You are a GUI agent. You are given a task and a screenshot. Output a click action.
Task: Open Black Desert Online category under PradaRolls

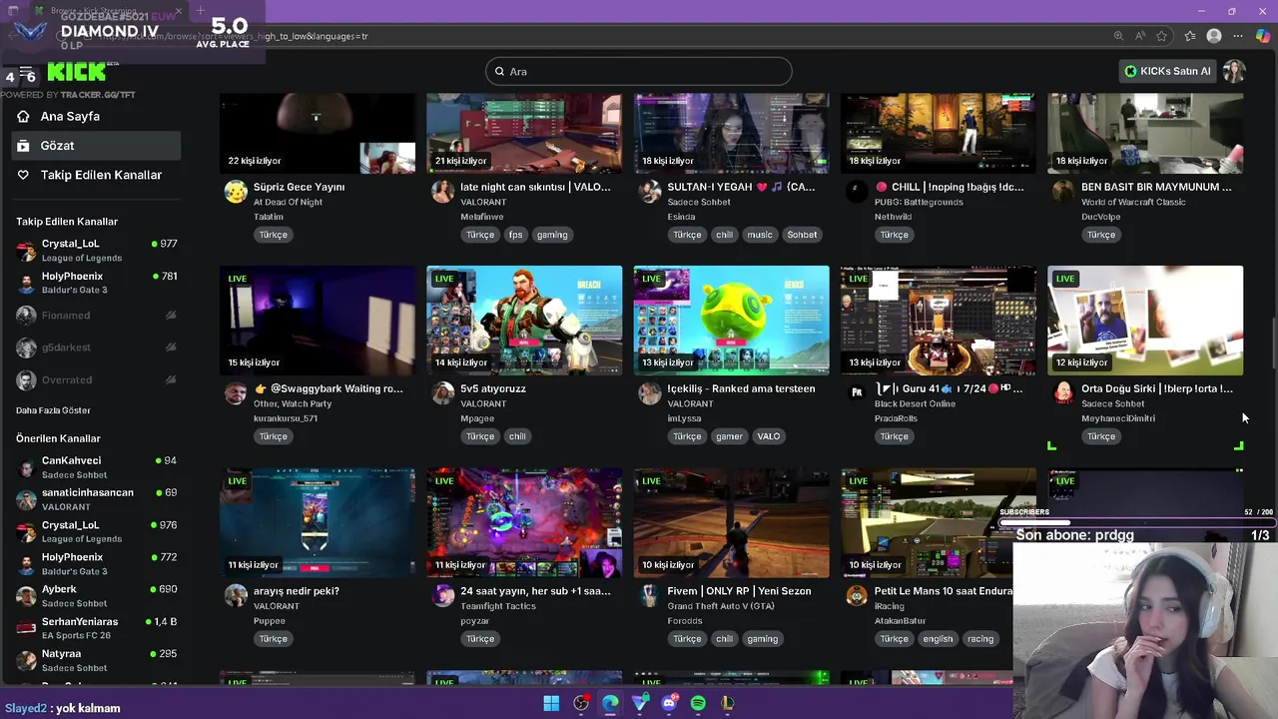(915, 403)
